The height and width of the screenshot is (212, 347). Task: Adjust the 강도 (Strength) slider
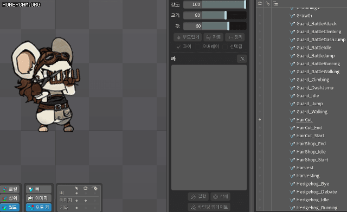[x=224, y=4]
